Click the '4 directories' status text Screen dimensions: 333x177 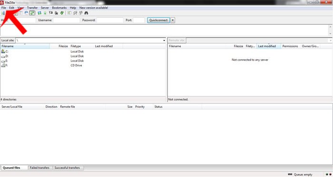tap(9, 99)
